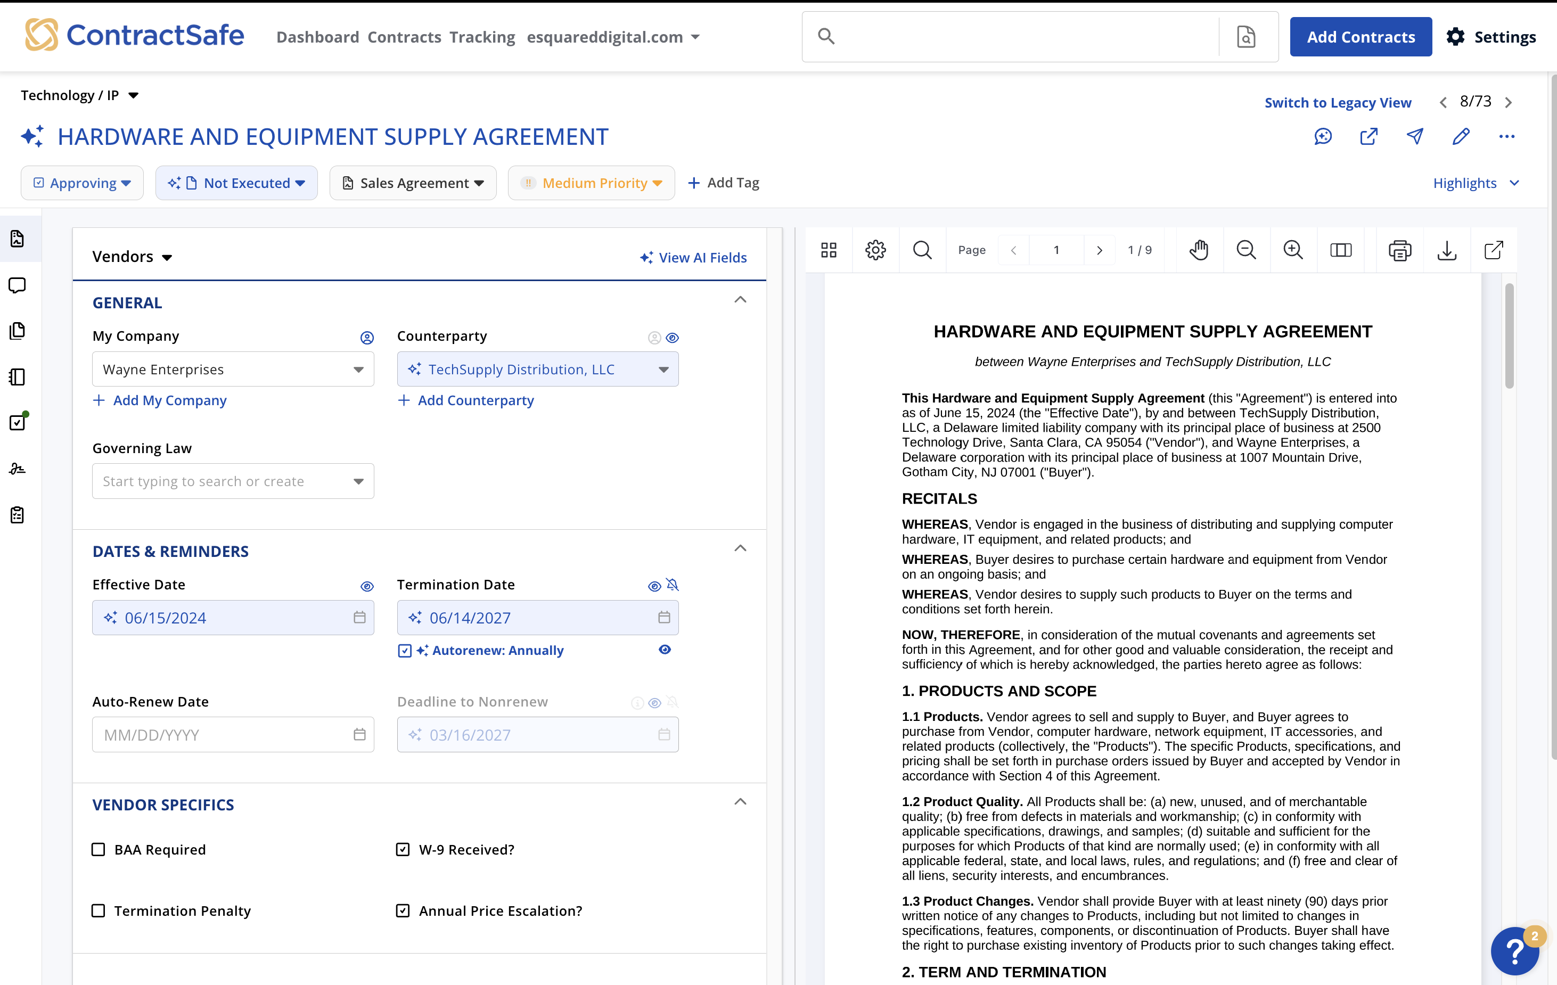Download the contract PDF

1447,250
